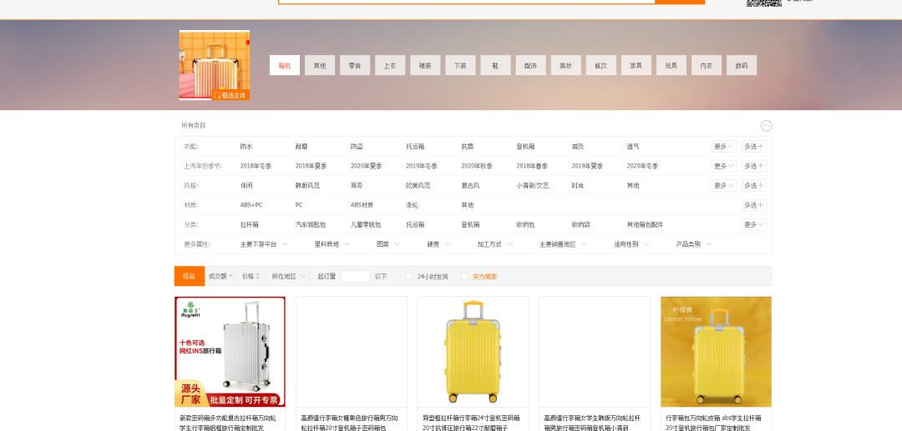Enable the 24小时发货 checkbox
The height and width of the screenshot is (431, 902).
click(x=409, y=277)
